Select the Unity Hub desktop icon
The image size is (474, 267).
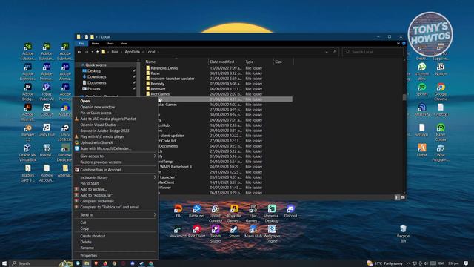coord(47,131)
